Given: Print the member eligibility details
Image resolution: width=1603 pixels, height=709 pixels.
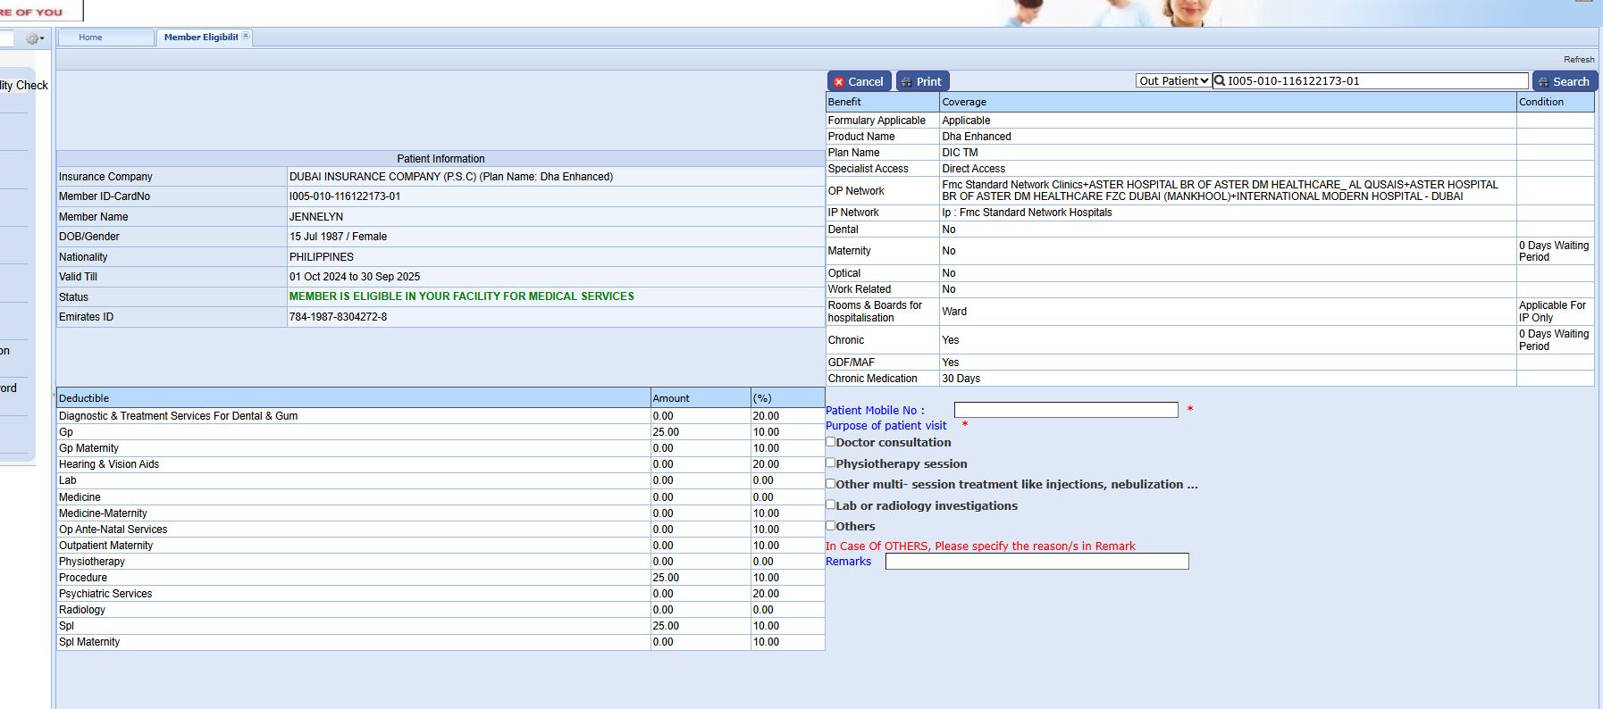Looking at the screenshot, I should 922,81.
